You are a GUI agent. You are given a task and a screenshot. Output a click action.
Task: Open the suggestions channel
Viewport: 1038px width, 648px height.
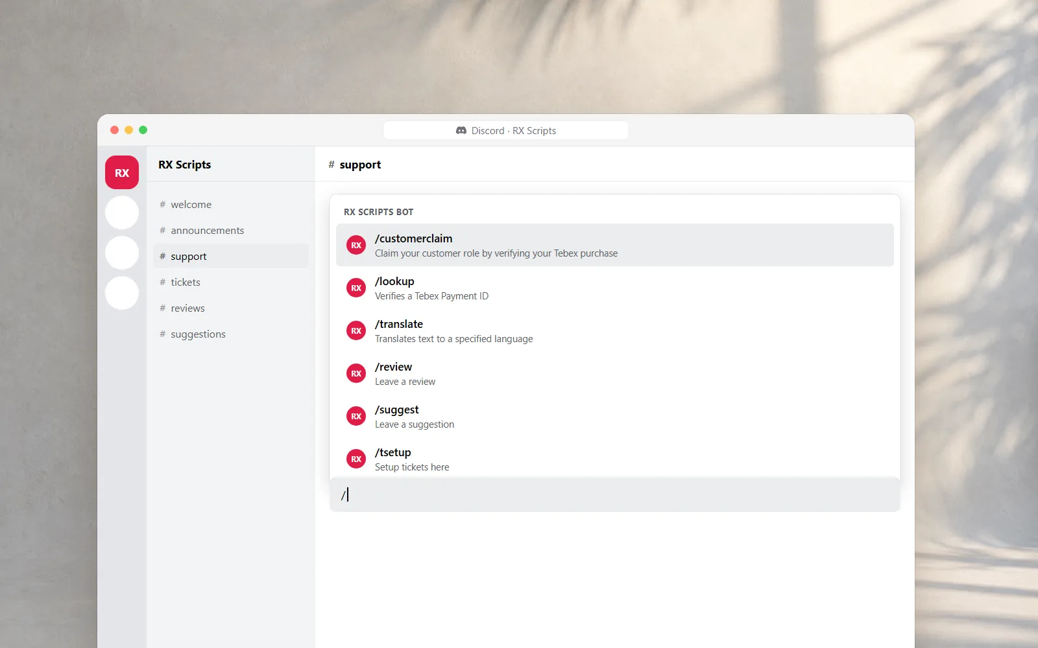point(231,334)
